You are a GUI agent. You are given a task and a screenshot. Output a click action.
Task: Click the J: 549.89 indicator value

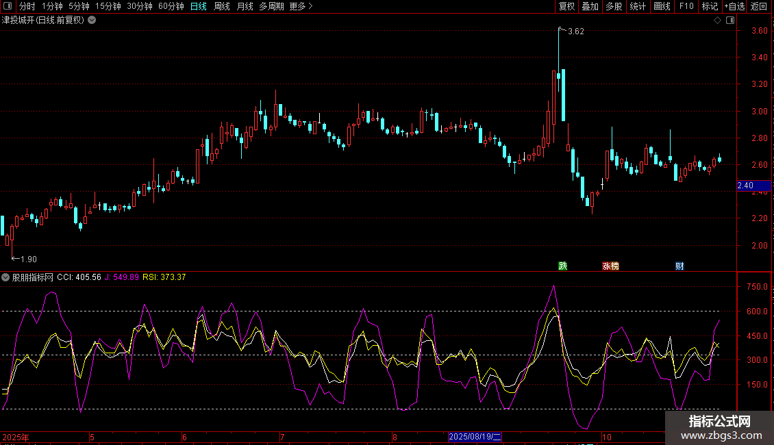point(122,277)
